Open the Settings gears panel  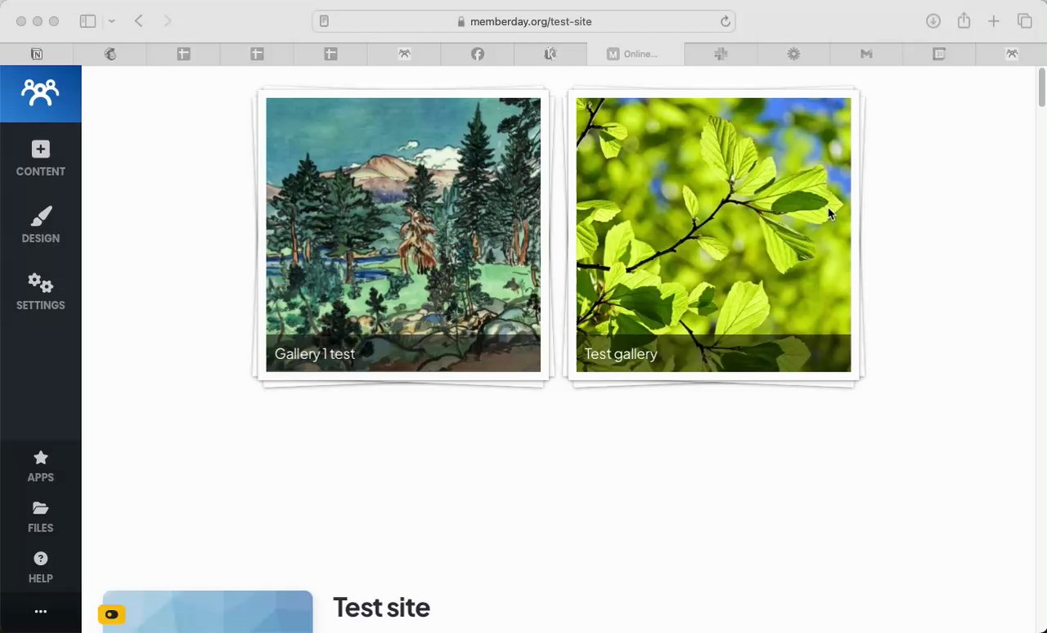pyautogui.click(x=40, y=292)
